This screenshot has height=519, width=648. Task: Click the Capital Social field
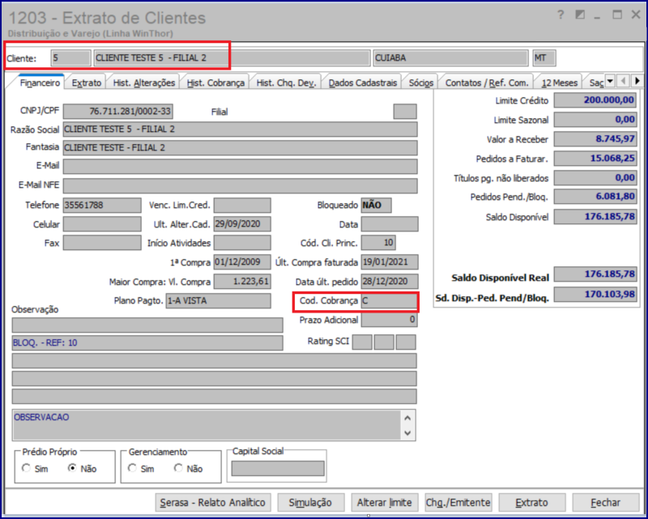[x=278, y=469]
